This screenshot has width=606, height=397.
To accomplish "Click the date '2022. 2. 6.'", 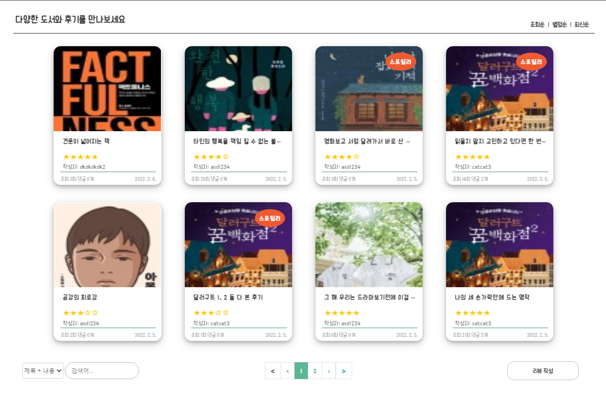I will [146, 179].
